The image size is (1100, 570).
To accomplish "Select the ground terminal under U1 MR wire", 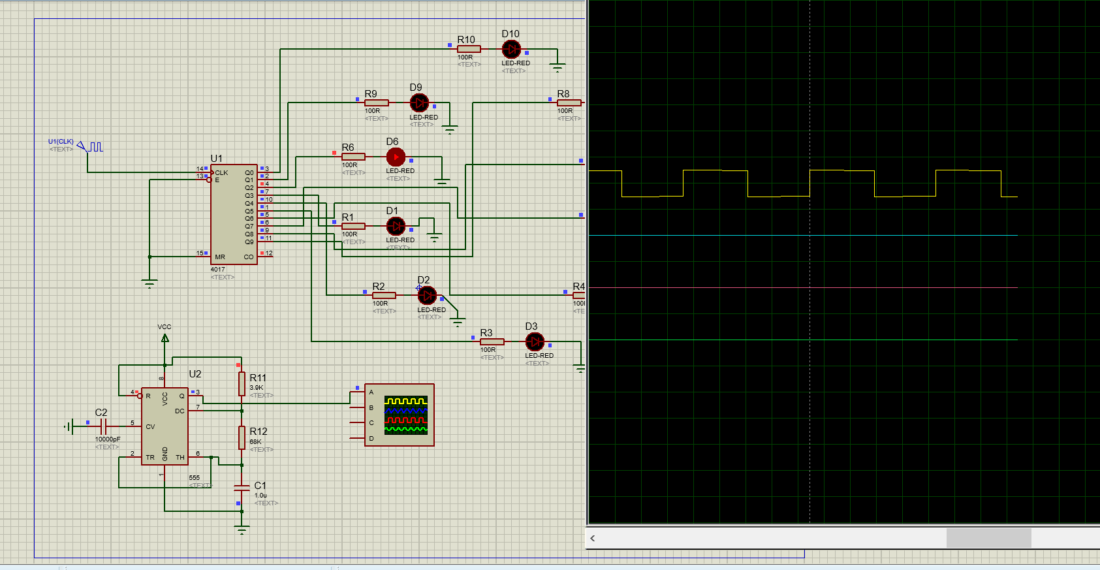I will coord(149,283).
